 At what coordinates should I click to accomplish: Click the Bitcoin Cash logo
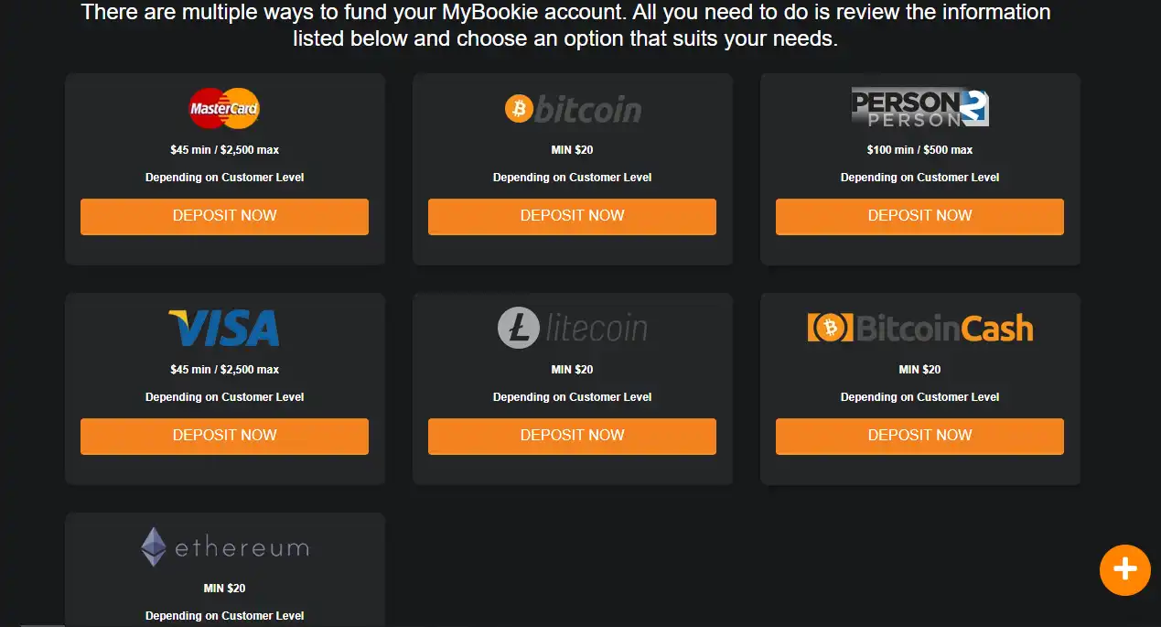pos(919,328)
